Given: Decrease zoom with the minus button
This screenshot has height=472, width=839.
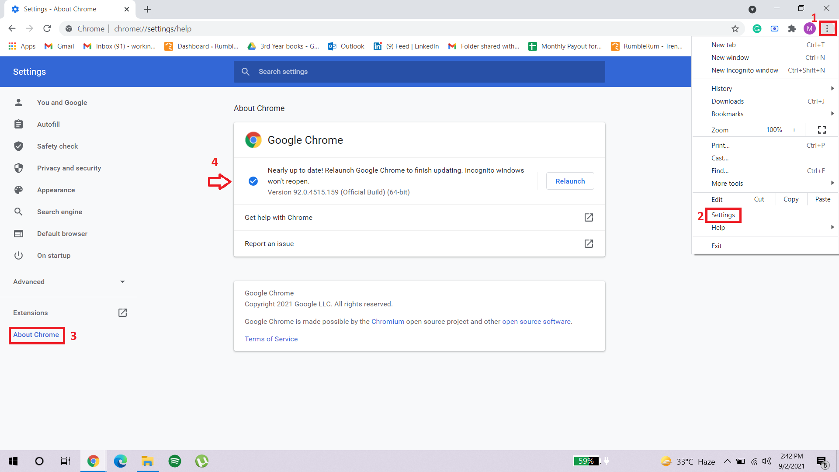Looking at the screenshot, I should click(754, 130).
